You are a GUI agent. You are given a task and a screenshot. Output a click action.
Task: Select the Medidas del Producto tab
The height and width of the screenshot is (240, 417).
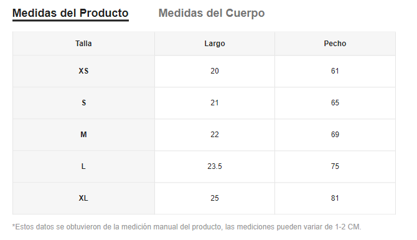coord(70,13)
